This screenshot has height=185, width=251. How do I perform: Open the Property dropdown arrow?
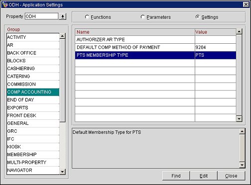(63, 16)
